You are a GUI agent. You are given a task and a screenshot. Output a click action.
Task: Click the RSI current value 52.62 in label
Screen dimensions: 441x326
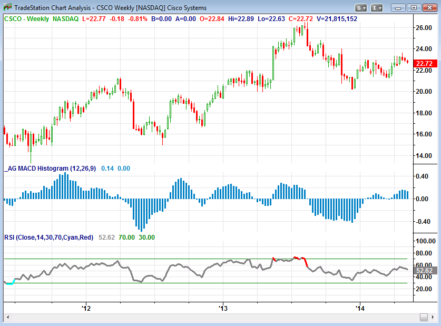pos(106,237)
